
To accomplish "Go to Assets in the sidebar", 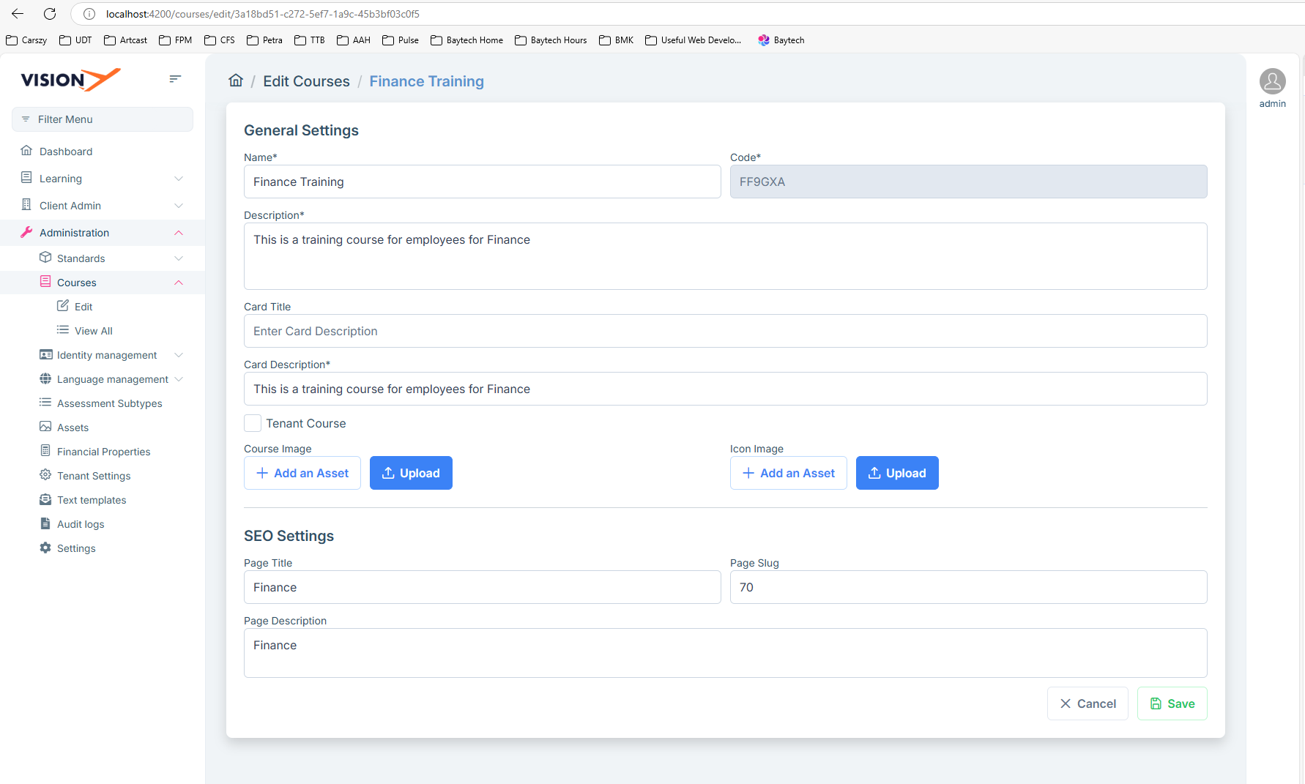I will click(72, 428).
